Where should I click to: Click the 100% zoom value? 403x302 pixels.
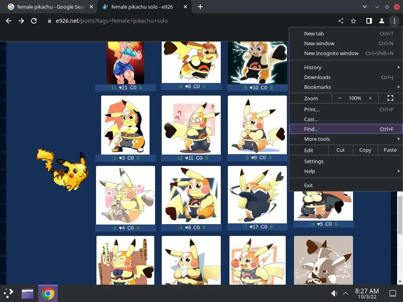355,98
